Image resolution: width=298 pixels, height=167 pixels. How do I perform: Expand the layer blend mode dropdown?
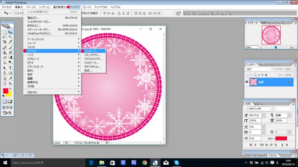(258, 69)
